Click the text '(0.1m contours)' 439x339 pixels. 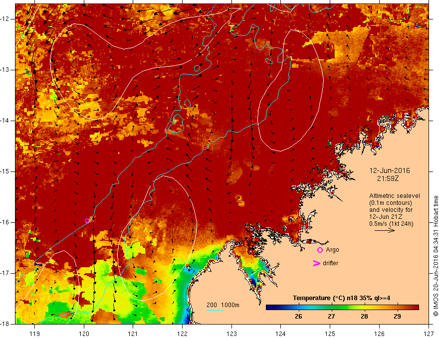coord(391,203)
